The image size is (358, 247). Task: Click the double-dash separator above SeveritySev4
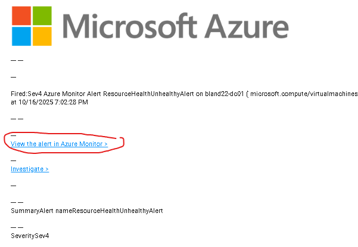coord(17,227)
